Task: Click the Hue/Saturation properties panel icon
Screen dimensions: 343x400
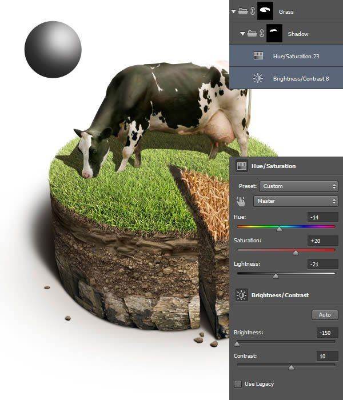Action: click(x=241, y=166)
